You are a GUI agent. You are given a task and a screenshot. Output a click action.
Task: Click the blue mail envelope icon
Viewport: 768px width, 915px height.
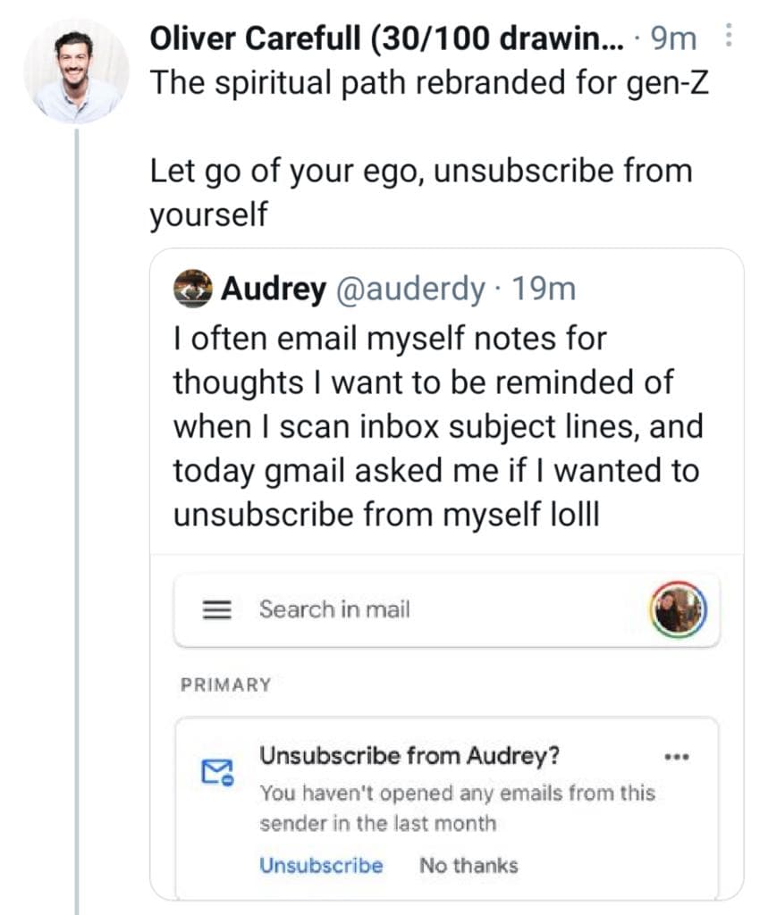215,770
